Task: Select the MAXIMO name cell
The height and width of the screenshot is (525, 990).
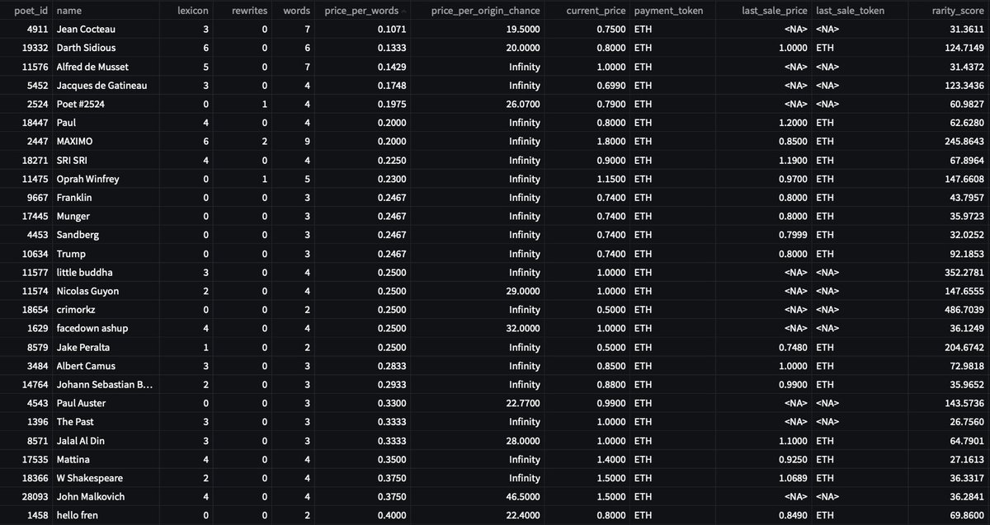Action: (74, 142)
